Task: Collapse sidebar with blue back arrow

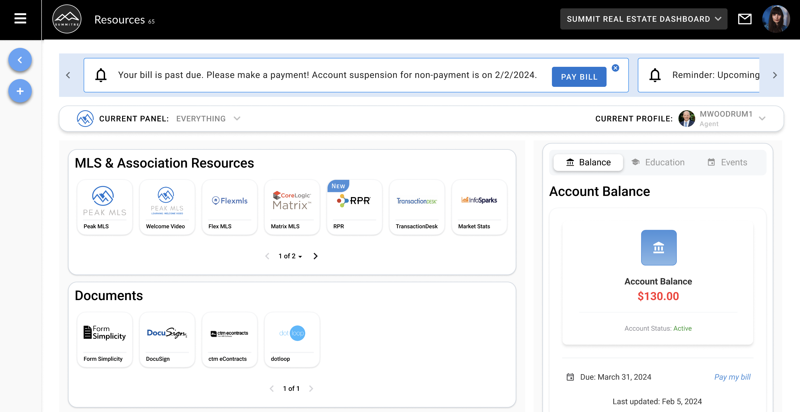Action: [x=20, y=60]
